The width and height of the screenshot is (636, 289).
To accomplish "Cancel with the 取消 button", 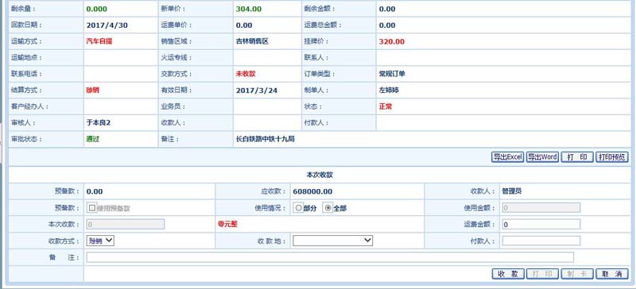I will [612, 274].
